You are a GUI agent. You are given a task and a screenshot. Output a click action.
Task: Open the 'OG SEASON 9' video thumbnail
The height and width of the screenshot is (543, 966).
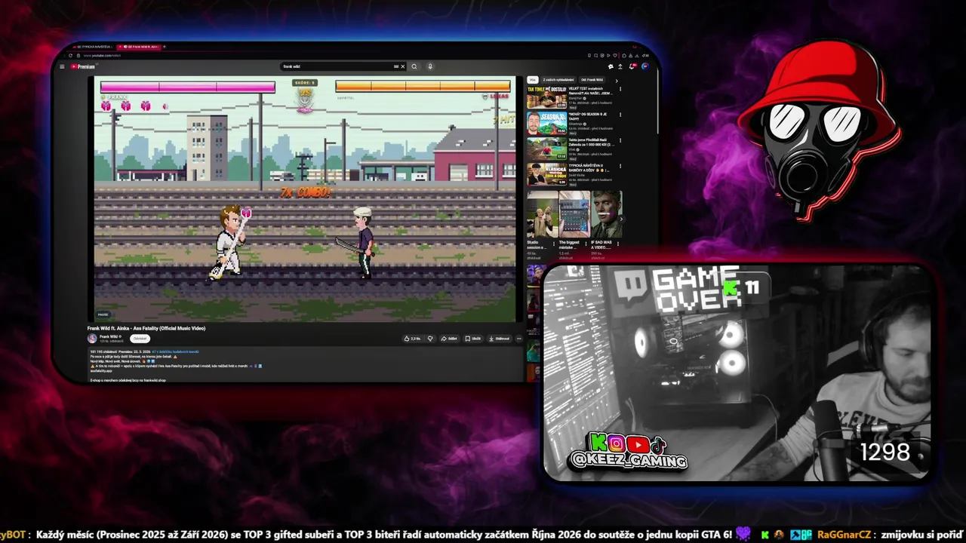coord(546,123)
